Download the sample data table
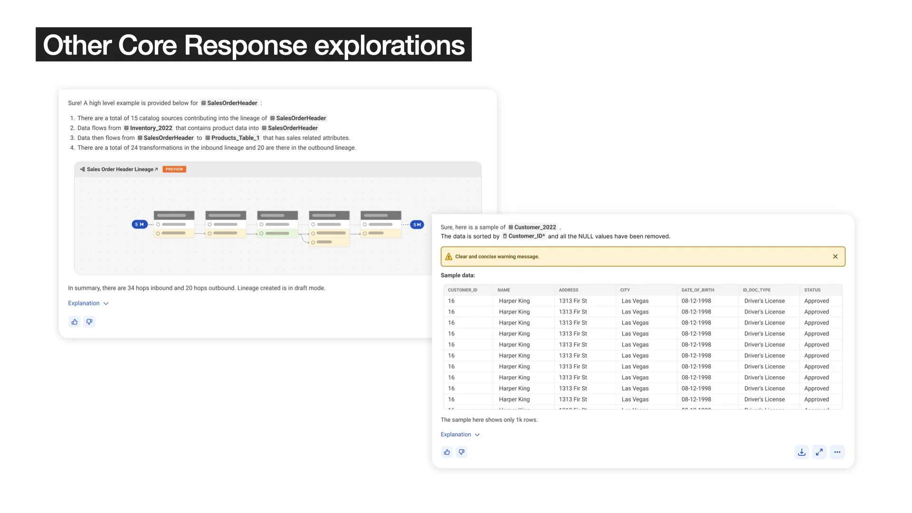The width and height of the screenshot is (912, 513). [802, 452]
